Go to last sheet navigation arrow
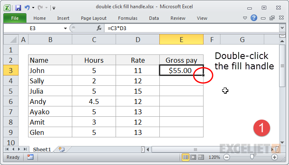The image size is (289, 165). point(25,149)
